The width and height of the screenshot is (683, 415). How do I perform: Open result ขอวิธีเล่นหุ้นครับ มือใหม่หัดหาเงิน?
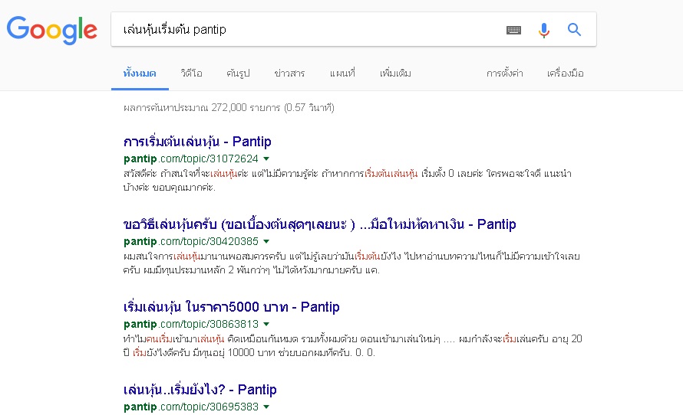coord(320,224)
